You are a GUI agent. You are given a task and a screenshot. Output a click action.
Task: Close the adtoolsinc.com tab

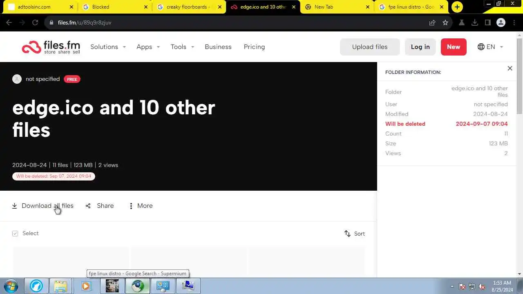click(x=72, y=7)
